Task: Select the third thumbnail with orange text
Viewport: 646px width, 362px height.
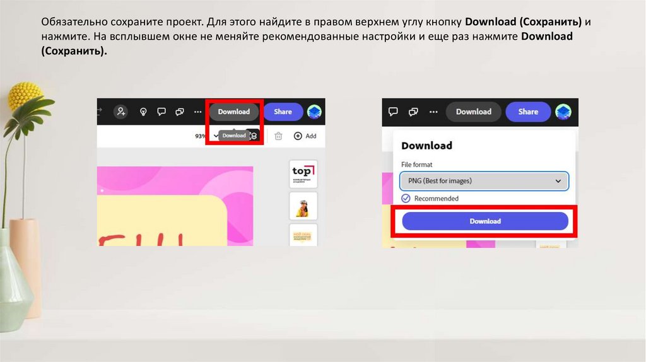Action: tap(303, 235)
